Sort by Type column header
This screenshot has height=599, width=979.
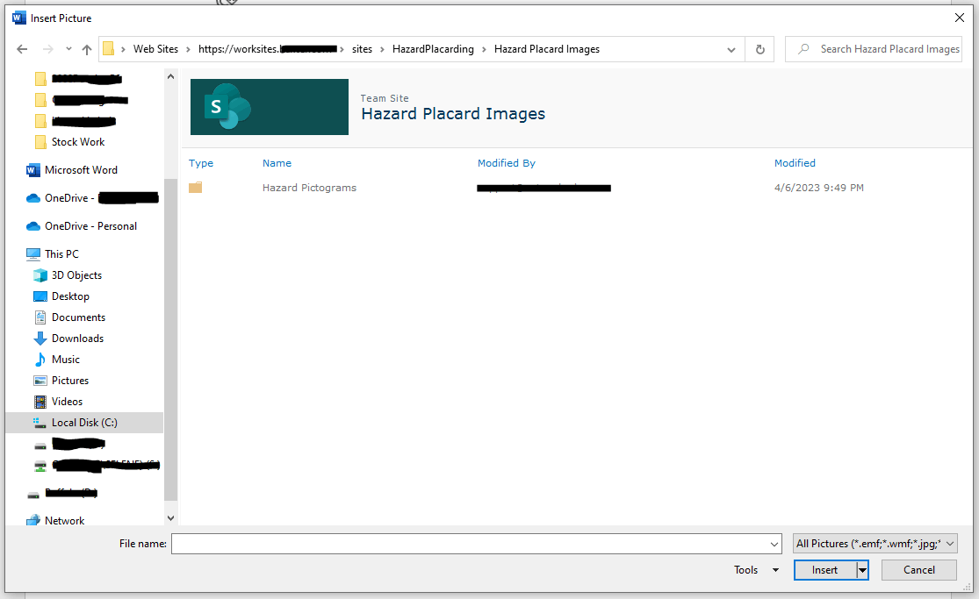pyautogui.click(x=201, y=163)
